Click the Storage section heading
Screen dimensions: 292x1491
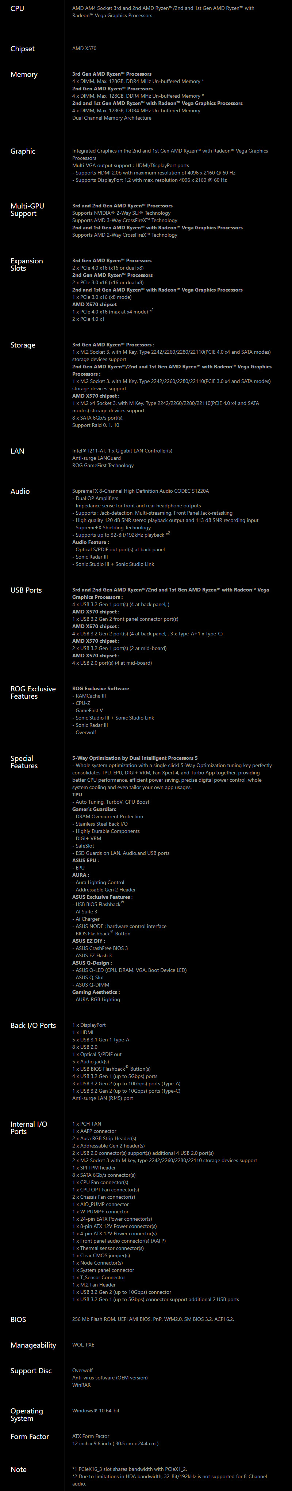[23, 345]
